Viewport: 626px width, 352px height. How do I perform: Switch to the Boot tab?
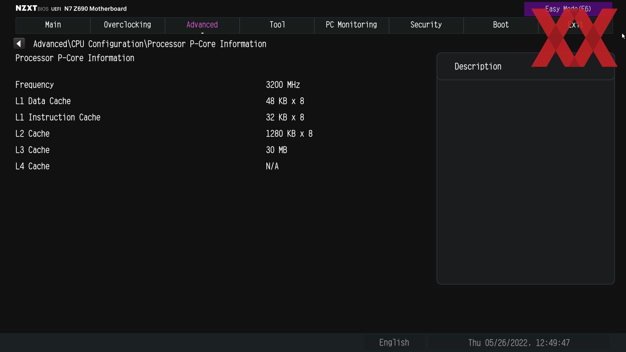click(x=501, y=25)
